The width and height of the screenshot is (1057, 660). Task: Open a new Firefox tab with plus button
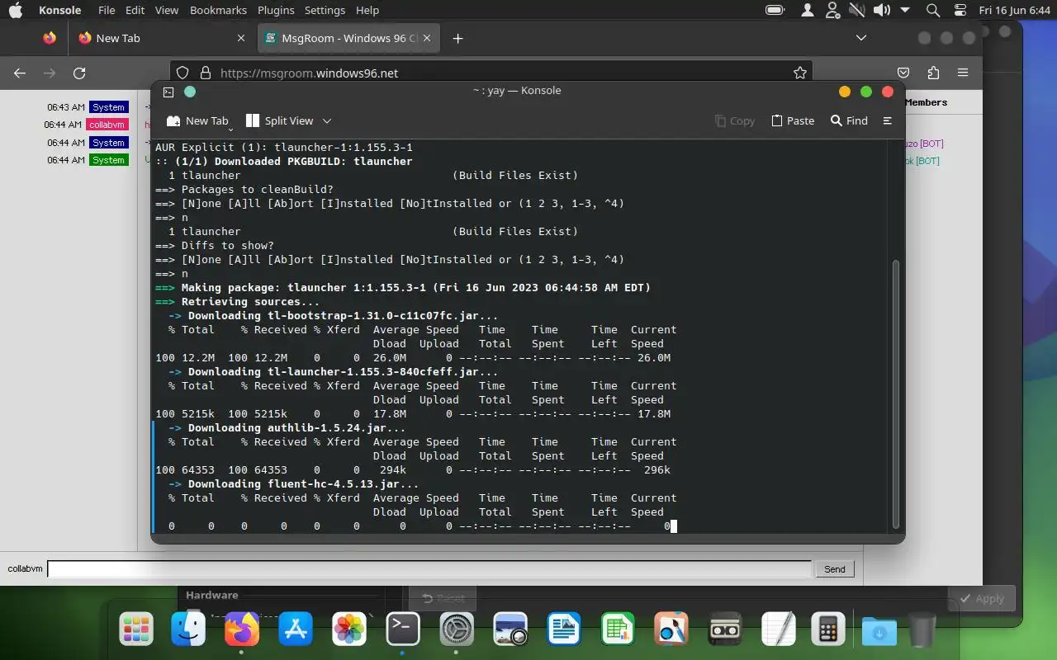457,38
